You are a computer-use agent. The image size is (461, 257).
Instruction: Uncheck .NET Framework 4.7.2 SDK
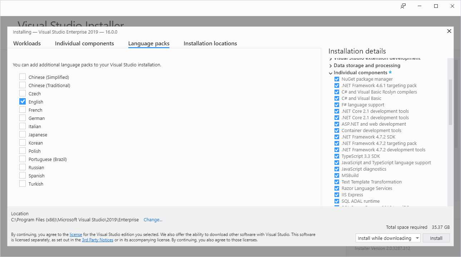point(337,137)
